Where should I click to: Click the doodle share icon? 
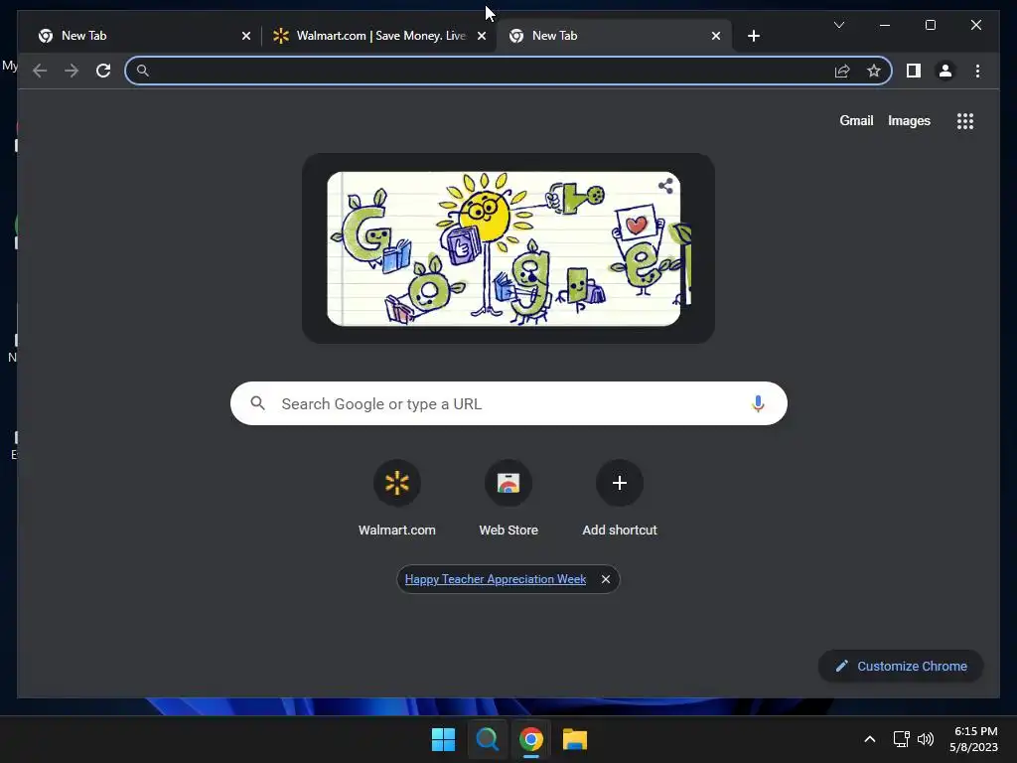coord(665,186)
